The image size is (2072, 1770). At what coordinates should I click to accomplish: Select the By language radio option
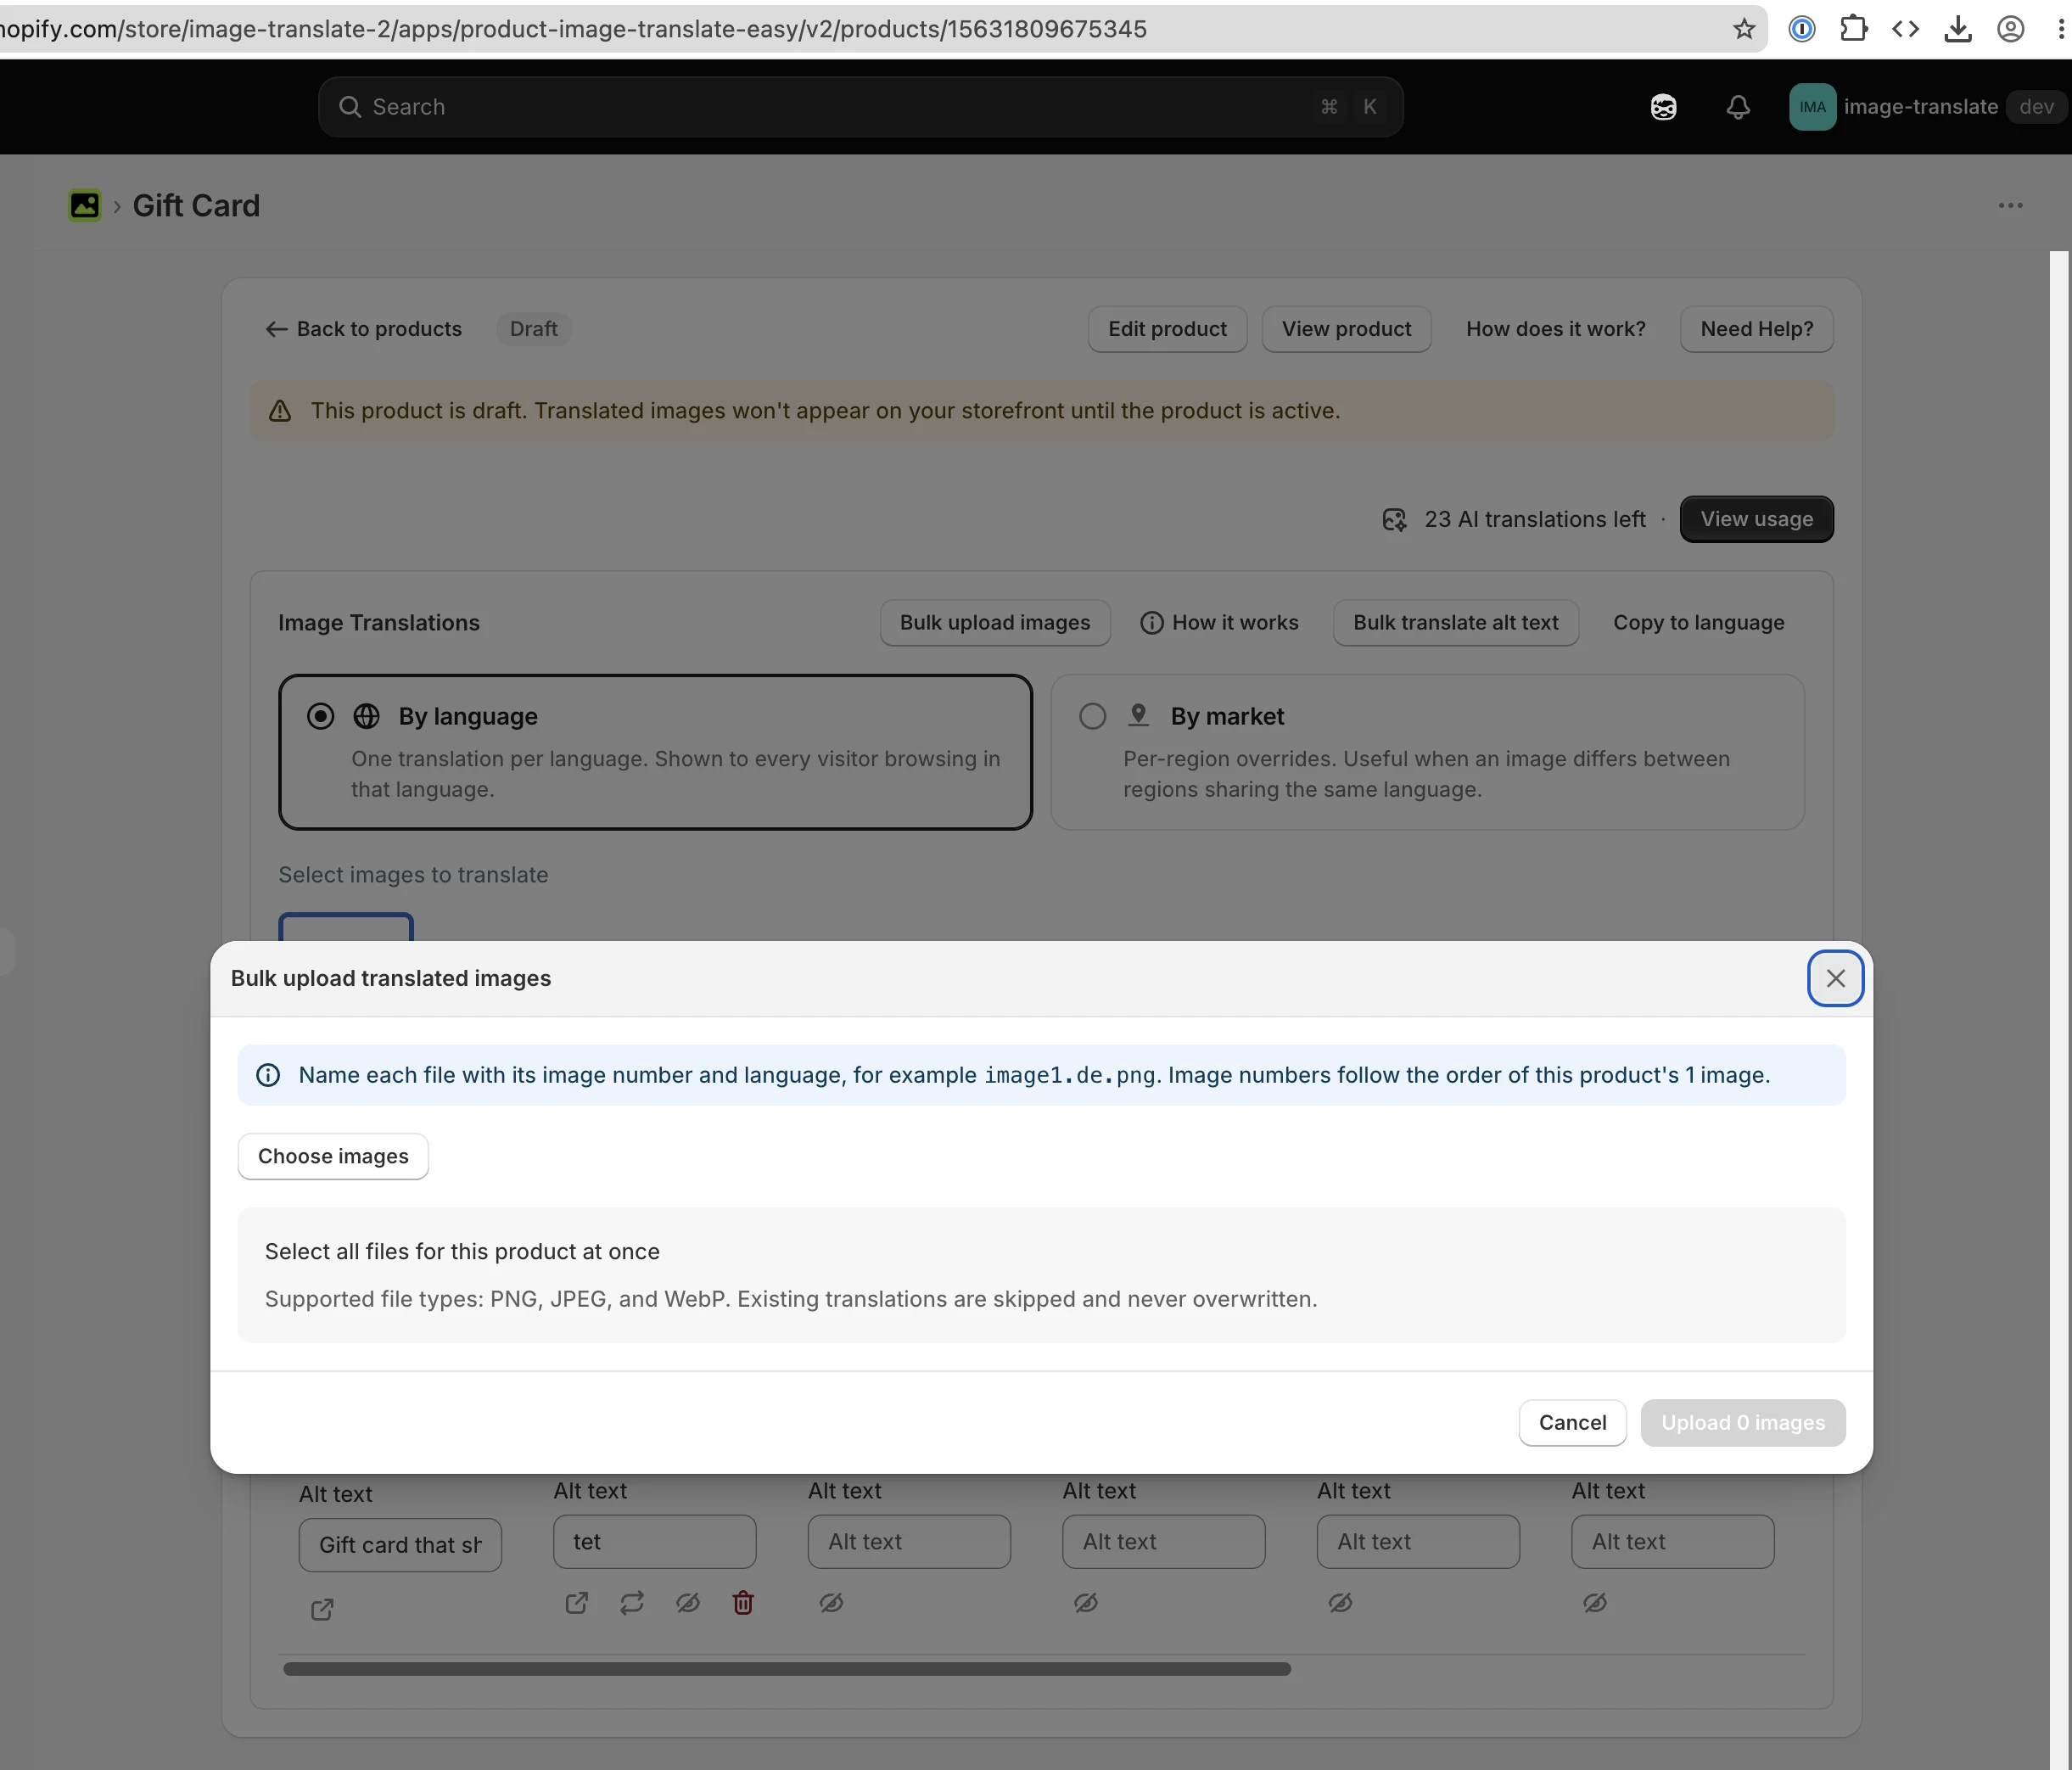(x=320, y=716)
